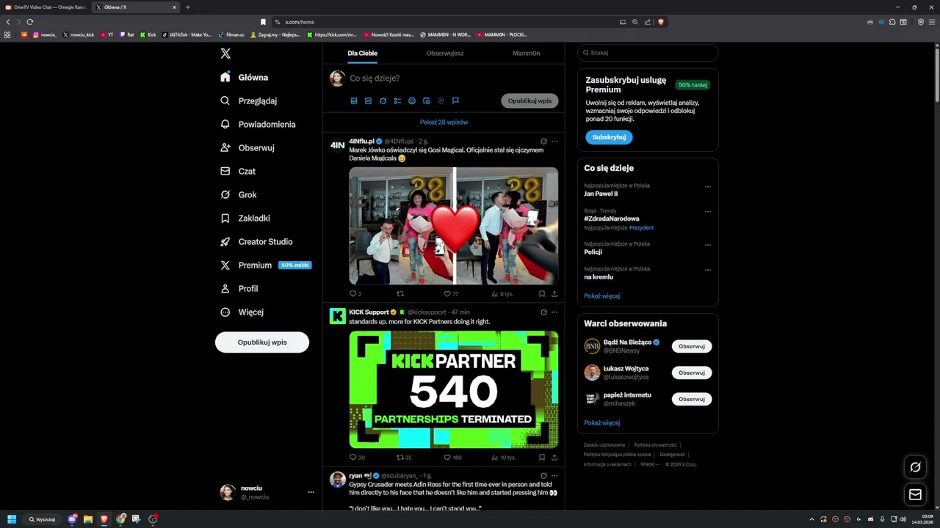Open the X logo home link
The width and height of the screenshot is (940, 528).
click(225, 54)
